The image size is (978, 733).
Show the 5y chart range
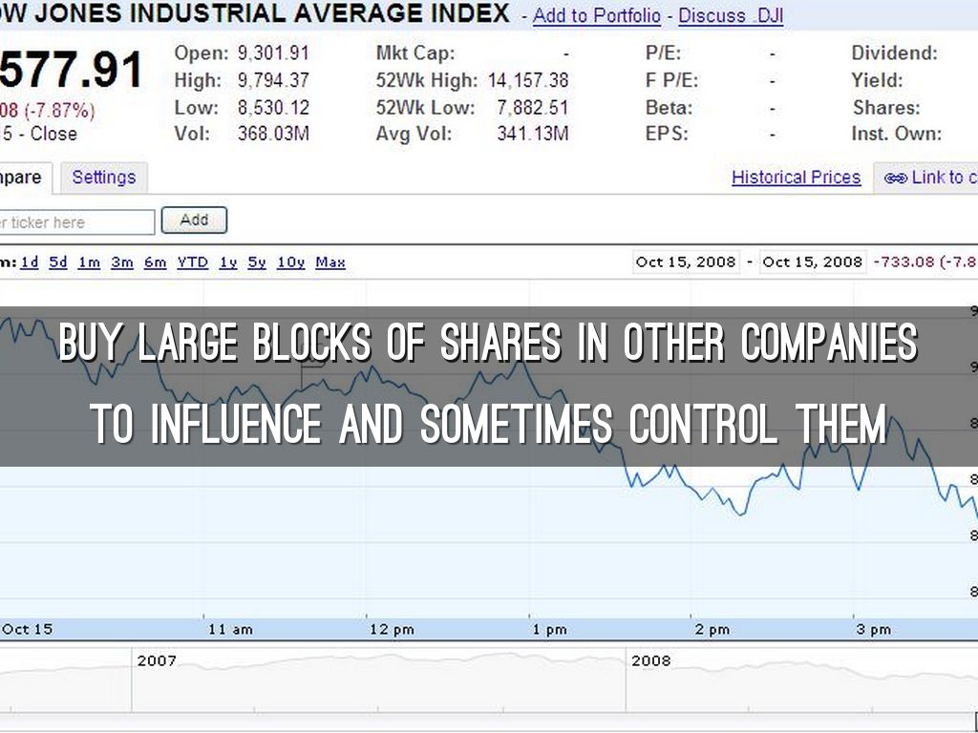tap(256, 262)
